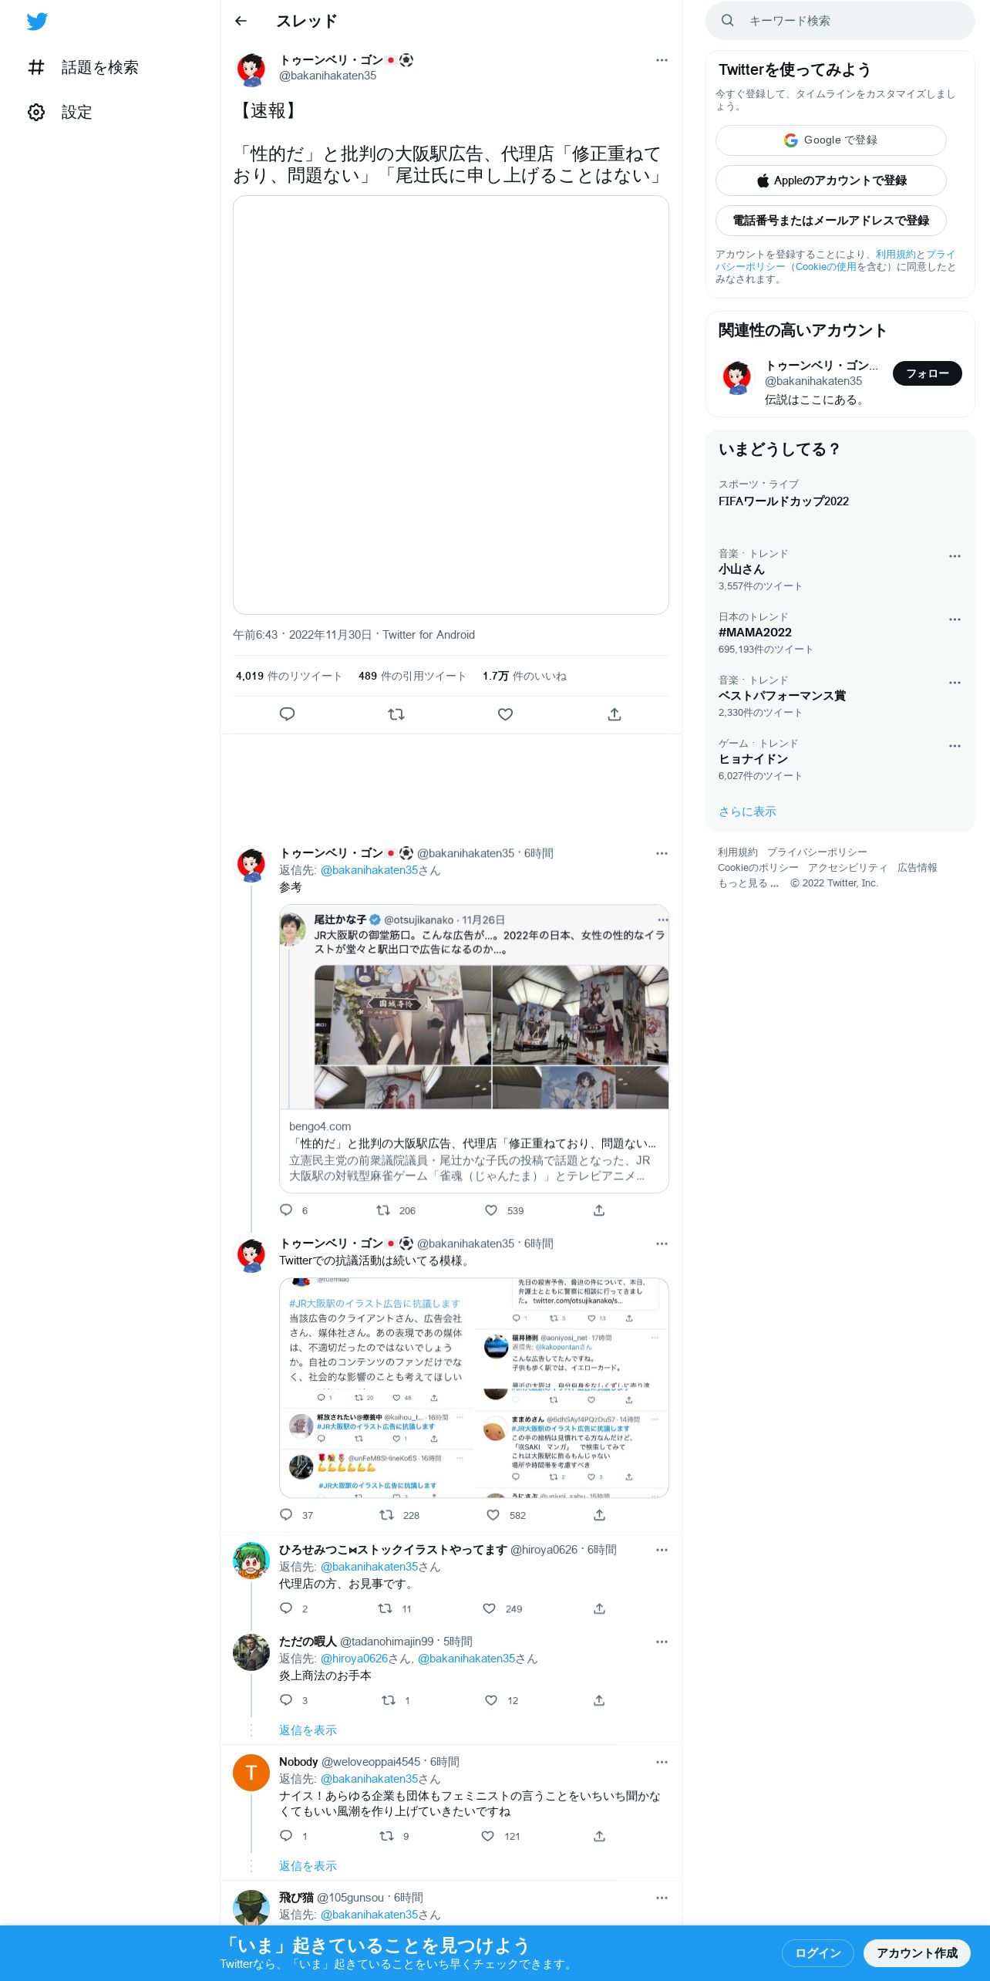
Task: Retweet ひろせみつこ reply with 11 retweets
Action: 385,1608
